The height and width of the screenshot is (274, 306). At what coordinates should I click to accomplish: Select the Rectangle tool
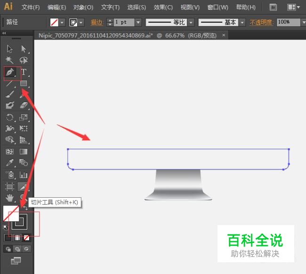24,83
